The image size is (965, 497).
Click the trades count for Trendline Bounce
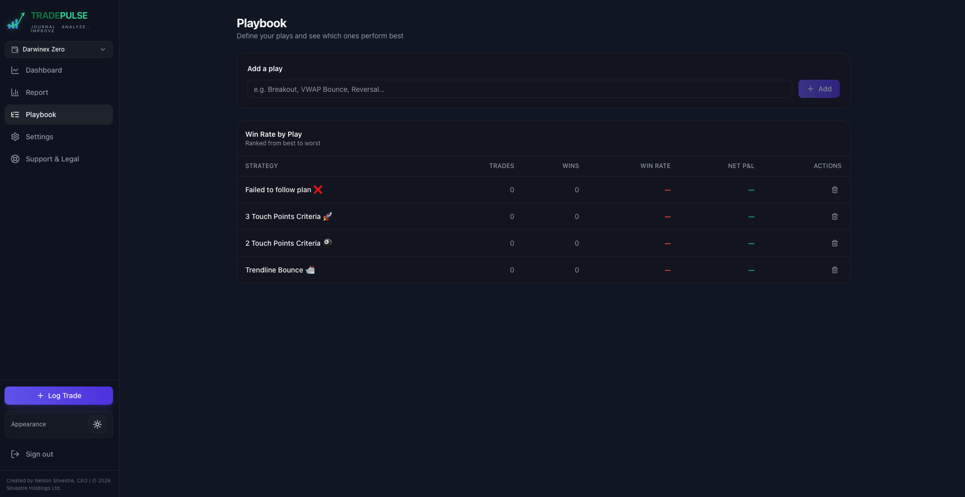(x=512, y=270)
